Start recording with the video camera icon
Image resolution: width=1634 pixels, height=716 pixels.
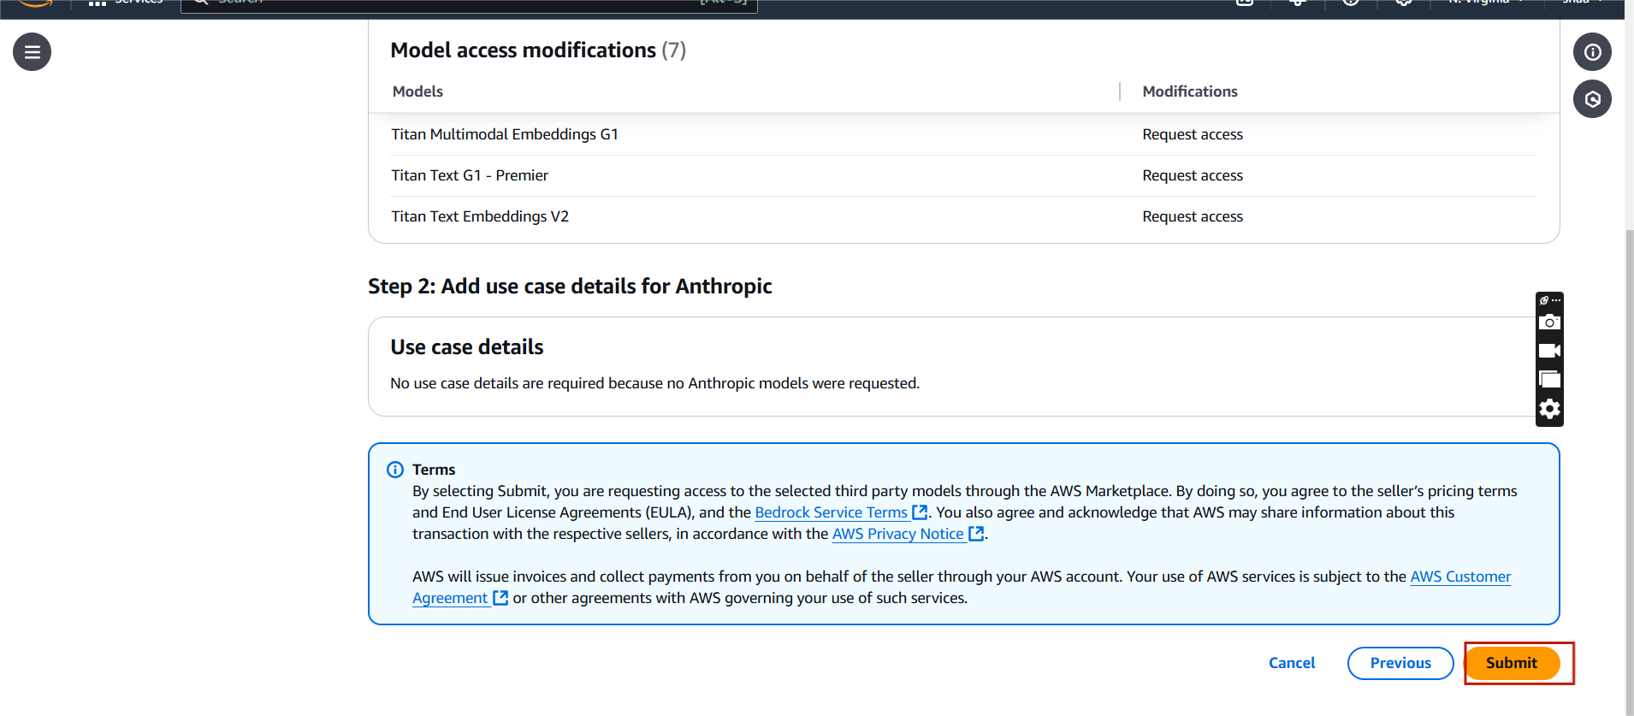point(1549,351)
